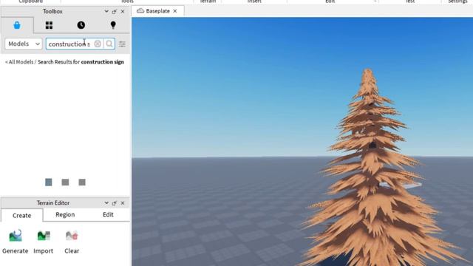Open the Marketplace tab in Toolbox
473x266 pixels.
coord(17,25)
